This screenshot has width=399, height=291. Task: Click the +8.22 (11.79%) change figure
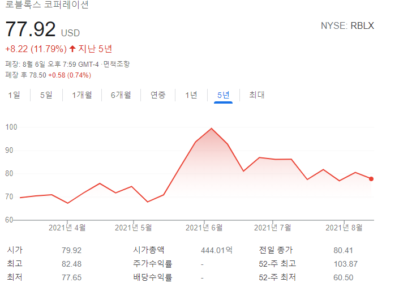(x=36, y=49)
